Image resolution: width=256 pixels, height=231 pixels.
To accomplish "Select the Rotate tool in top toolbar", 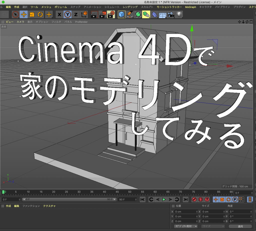I will [40, 14].
